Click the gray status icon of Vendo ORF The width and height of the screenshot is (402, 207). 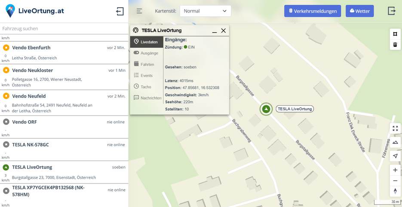click(6, 122)
